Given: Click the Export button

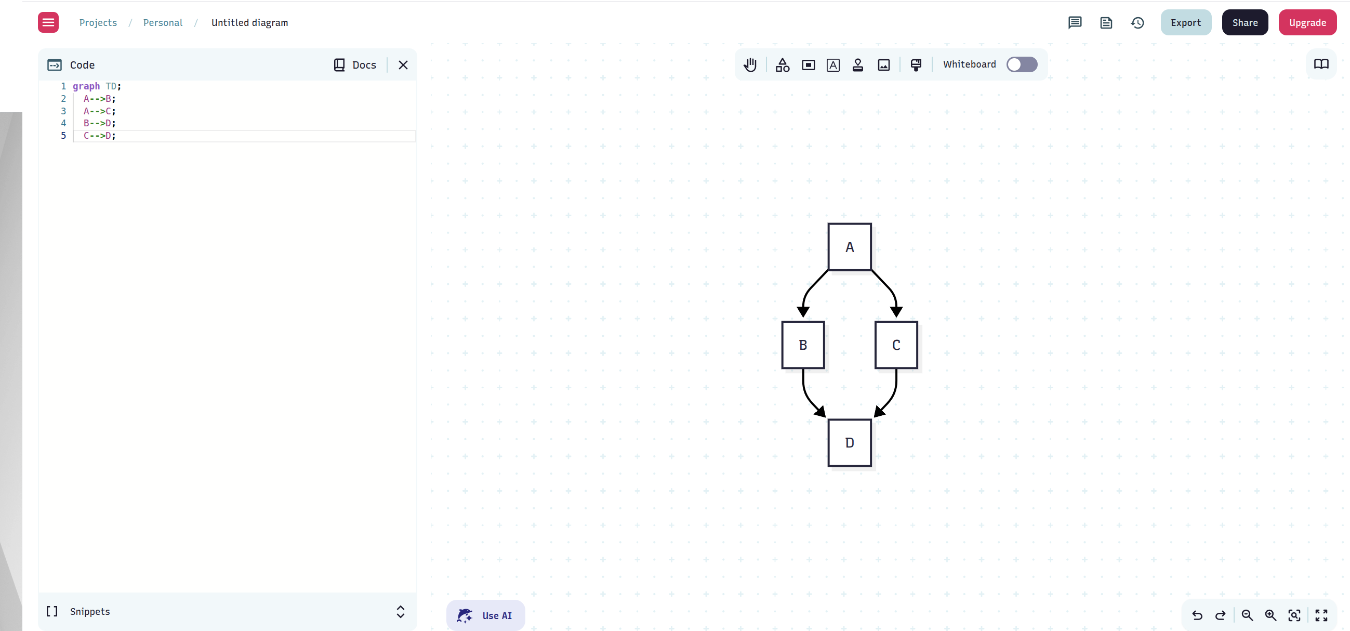Looking at the screenshot, I should click(1185, 22).
